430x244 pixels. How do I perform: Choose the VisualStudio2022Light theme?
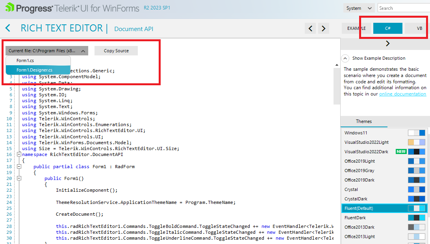(x=384, y=142)
